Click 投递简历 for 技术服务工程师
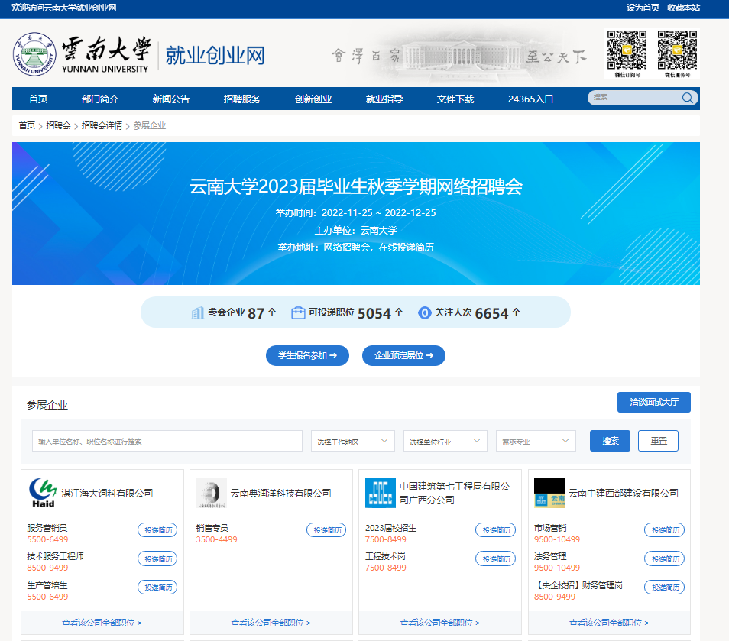This screenshot has height=641, width=729. (x=157, y=558)
